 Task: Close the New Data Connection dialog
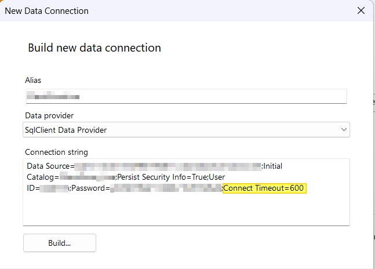pos(361,10)
